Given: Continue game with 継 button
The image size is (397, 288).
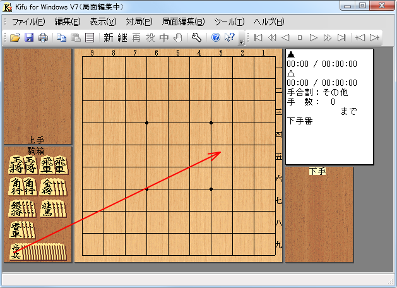Looking at the screenshot, I should point(122,37).
